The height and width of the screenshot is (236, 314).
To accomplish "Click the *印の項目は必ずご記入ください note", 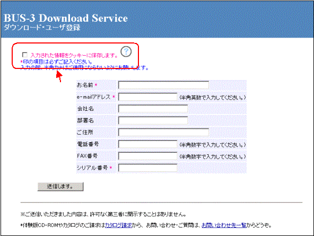I will 56,62.
